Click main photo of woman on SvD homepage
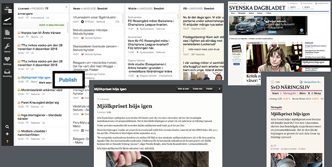332x167 pixels. 275,57
